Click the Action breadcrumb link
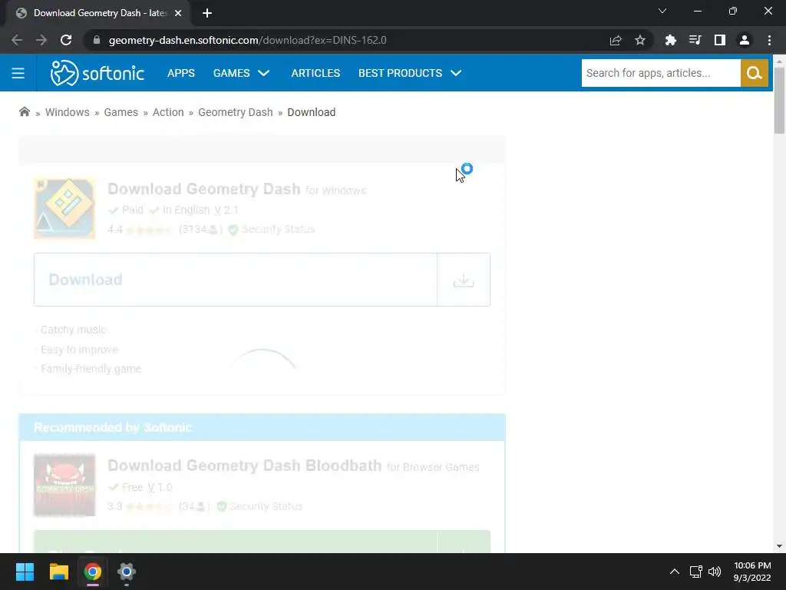786x590 pixels. pos(168,112)
